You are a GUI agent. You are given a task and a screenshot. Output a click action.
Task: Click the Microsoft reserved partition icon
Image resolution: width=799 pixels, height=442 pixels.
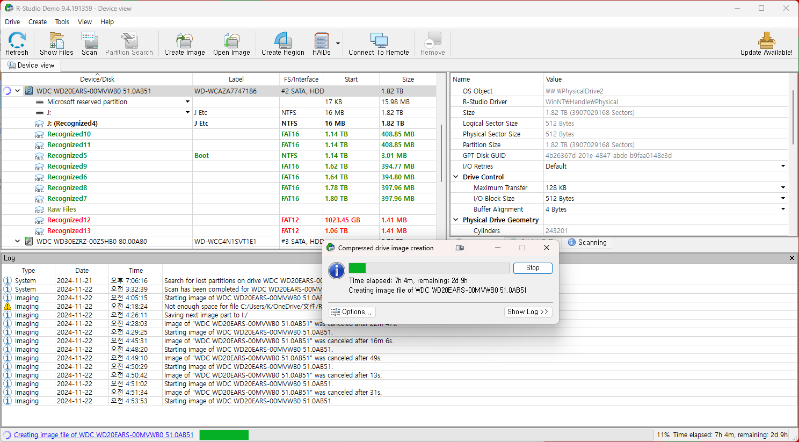pos(40,102)
